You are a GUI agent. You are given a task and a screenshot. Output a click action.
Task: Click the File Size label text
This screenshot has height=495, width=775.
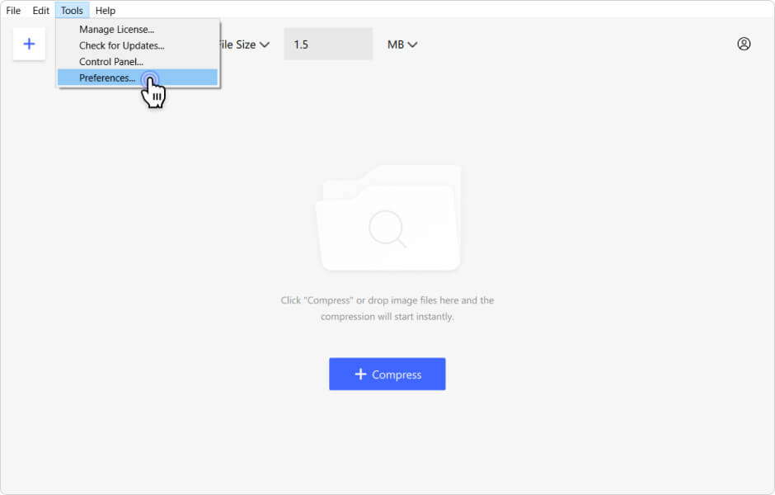(237, 45)
